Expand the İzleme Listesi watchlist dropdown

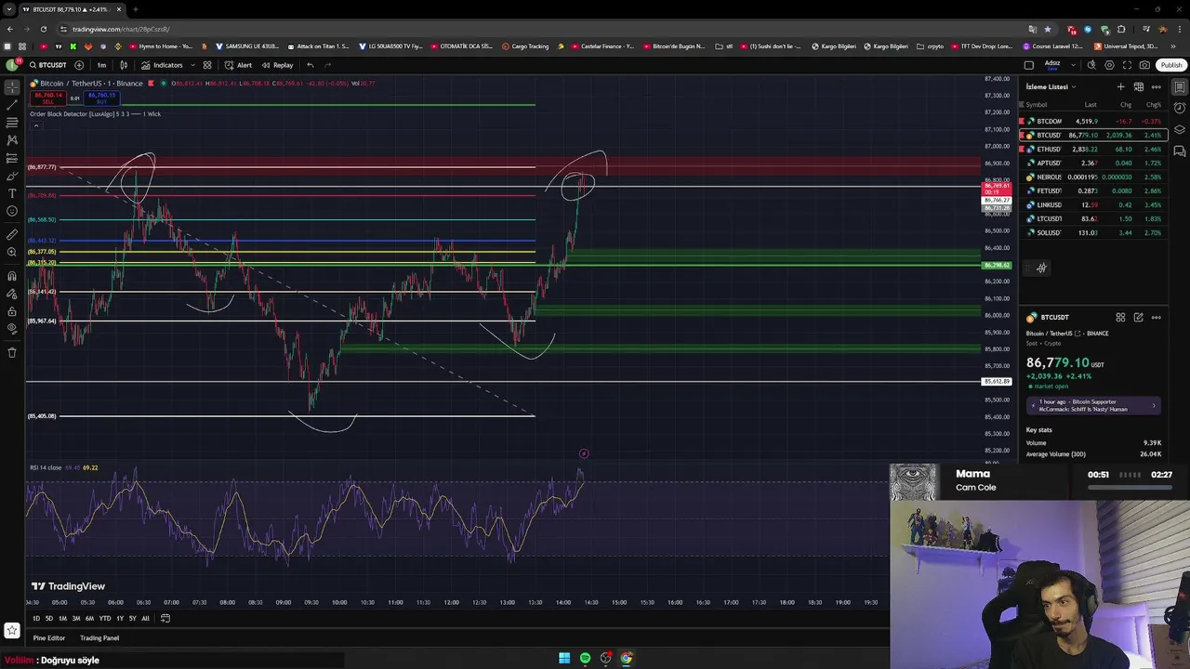[x=1051, y=86]
